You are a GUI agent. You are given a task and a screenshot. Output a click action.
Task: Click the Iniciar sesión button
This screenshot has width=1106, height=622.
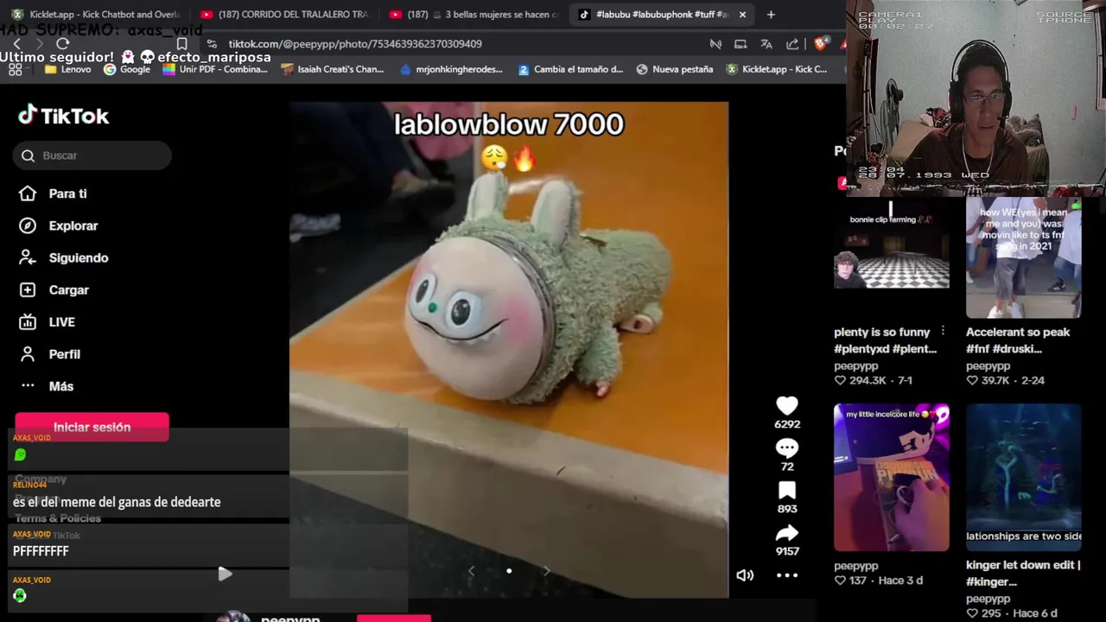point(92,427)
